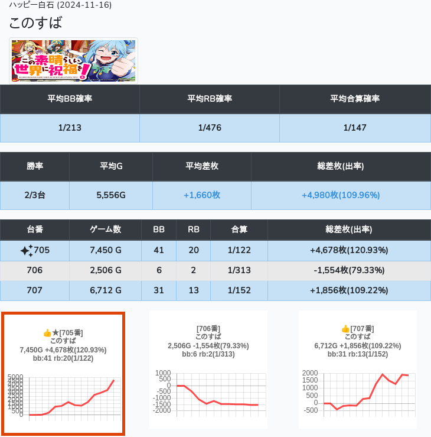Click the +1,660枚 average difference value
The image size is (431, 437).
point(202,195)
